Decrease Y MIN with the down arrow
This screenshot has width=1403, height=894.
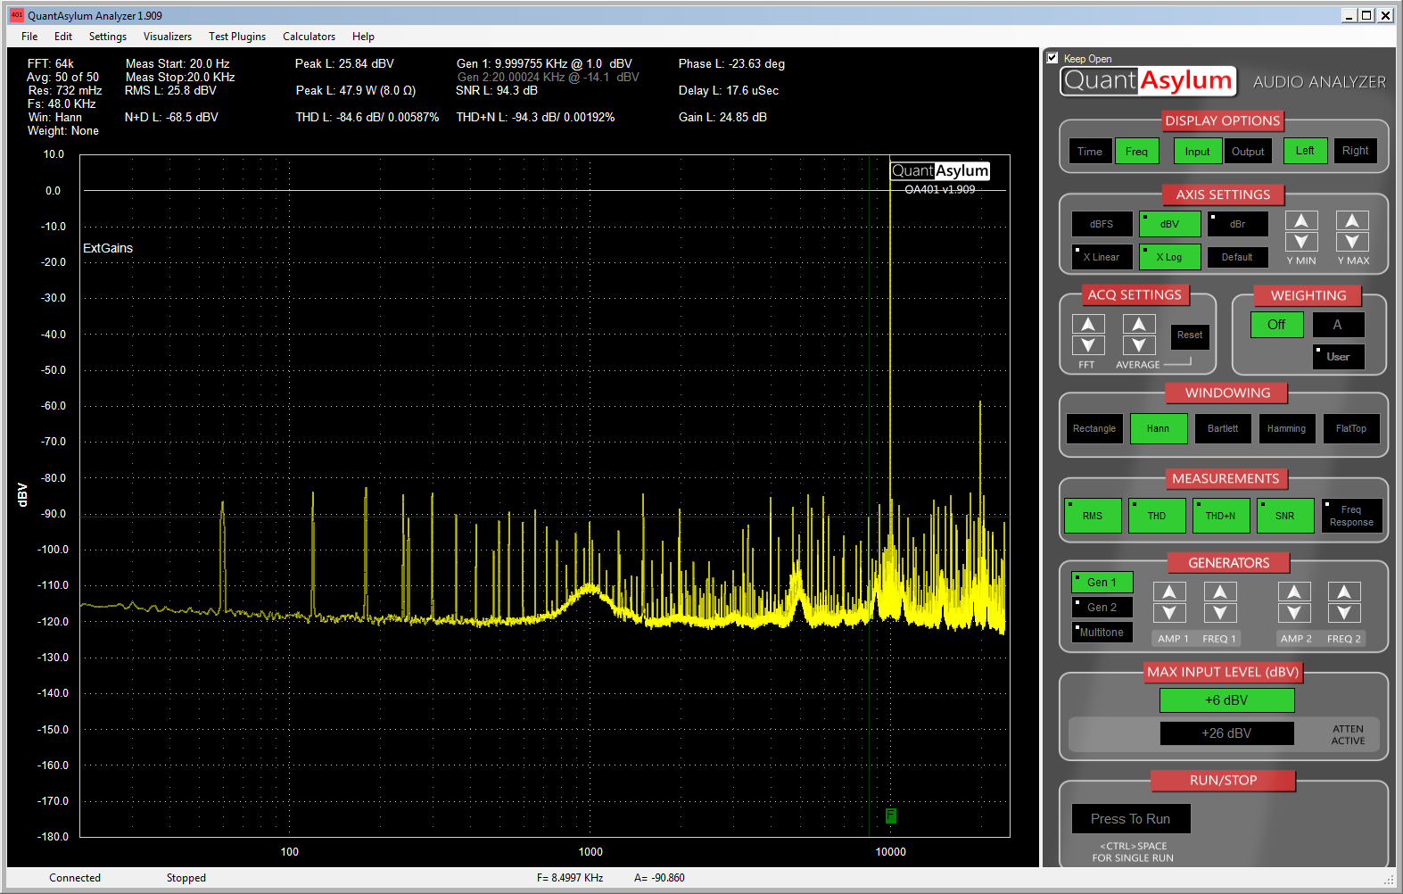pyautogui.click(x=1301, y=242)
